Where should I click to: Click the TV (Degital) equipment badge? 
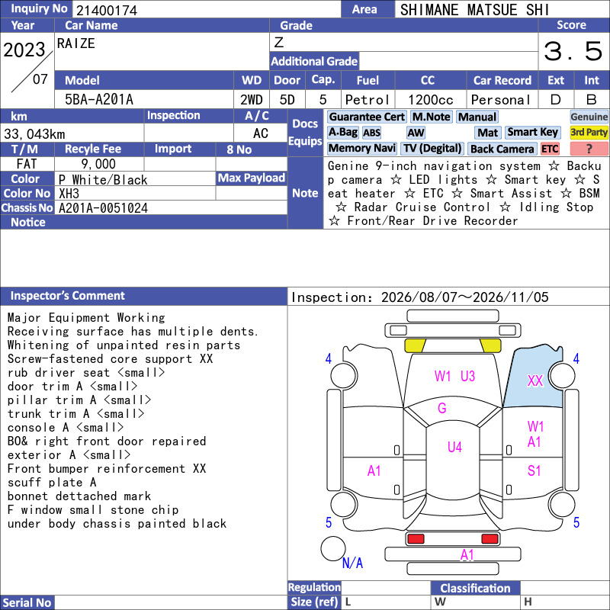point(432,148)
